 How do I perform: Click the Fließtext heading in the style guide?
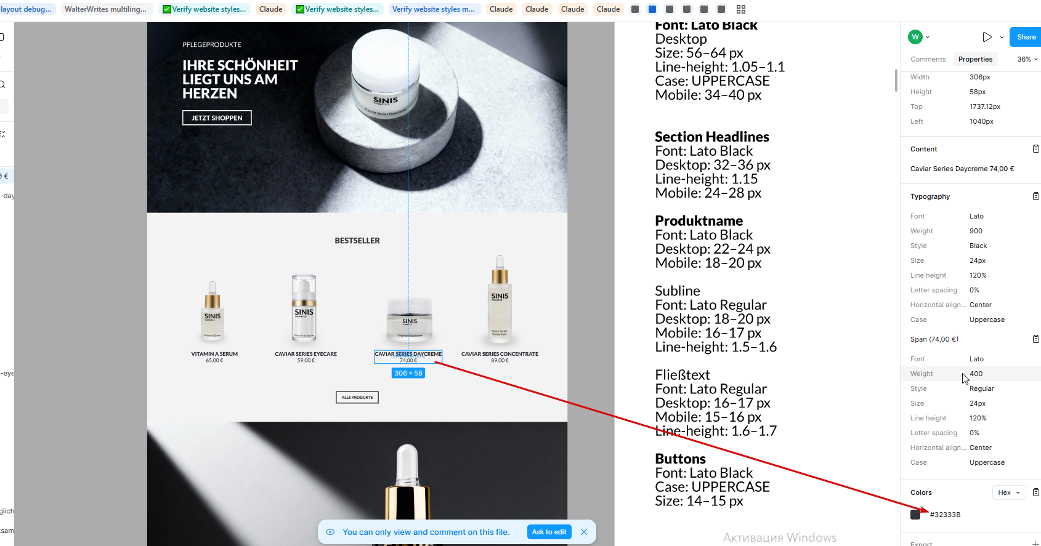pyautogui.click(x=683, y=375)
